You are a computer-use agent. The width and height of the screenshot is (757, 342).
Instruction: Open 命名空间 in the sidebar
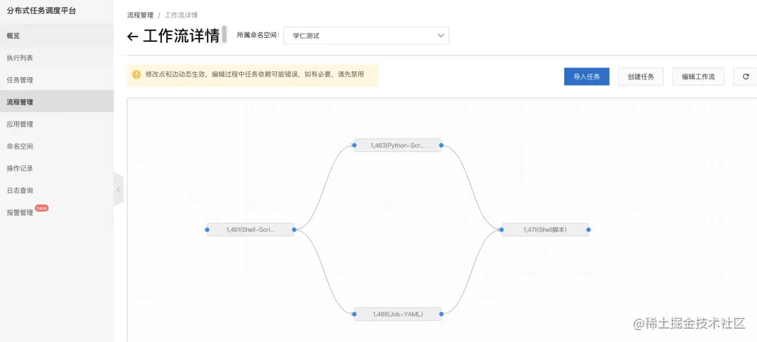tap(57, 146)
